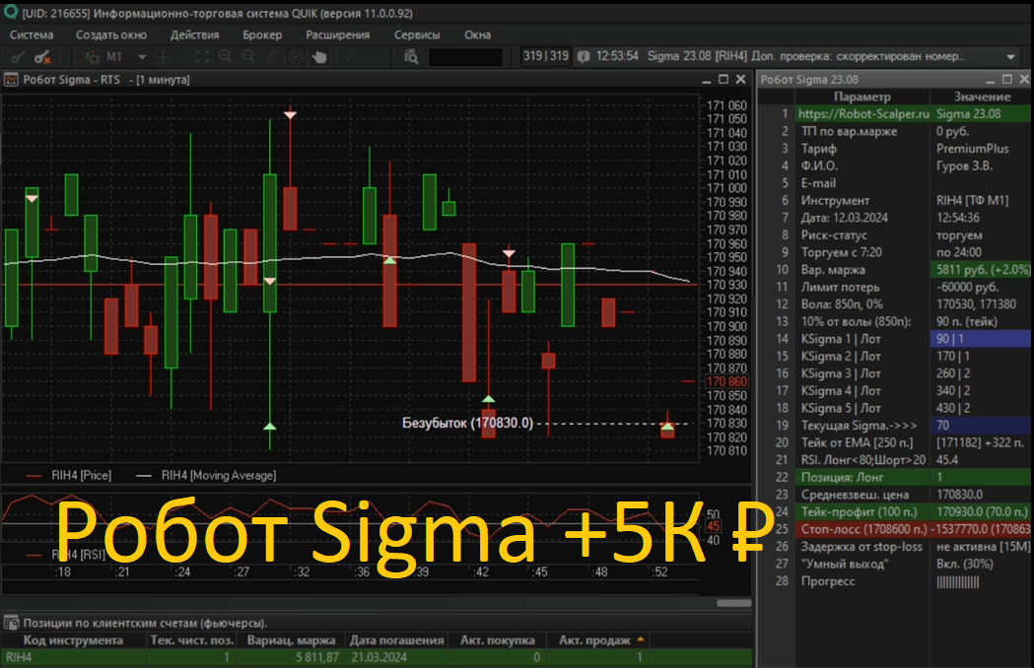The height and width of the screenshot is (668, 1034).
Task: Select the trend line drawing tool
Action: point(350,57)
